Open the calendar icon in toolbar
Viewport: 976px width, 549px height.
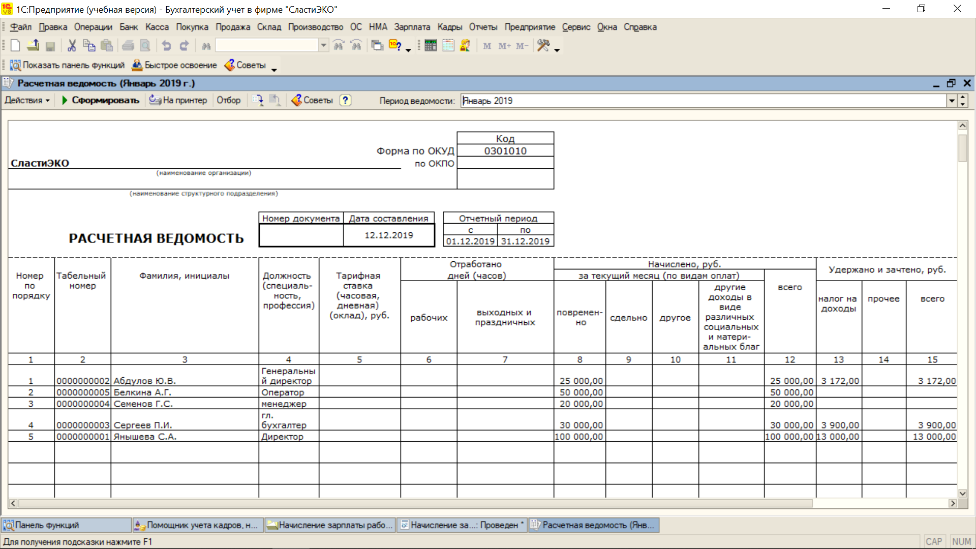(x=448, y=46)
